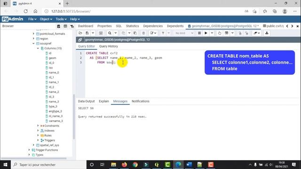Expand the pointcloud_formats table node
Screen dimensions: 301x169
(33, 34)
